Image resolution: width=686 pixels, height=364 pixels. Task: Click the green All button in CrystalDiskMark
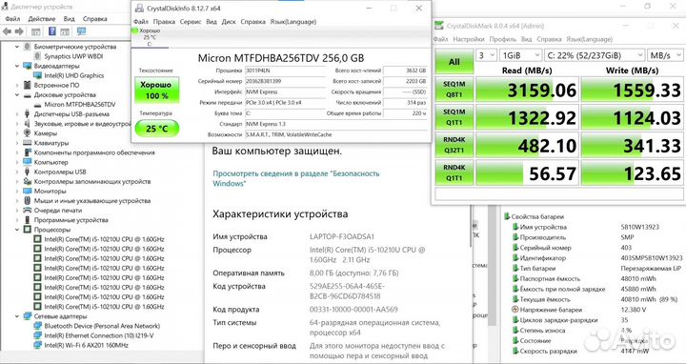coord(454,62)
